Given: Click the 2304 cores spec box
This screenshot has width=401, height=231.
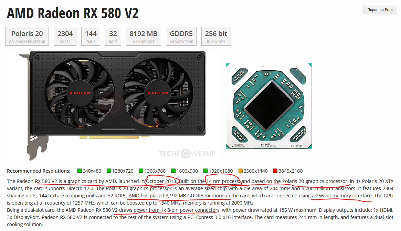Looking at the screenshot, I should 65,36.
